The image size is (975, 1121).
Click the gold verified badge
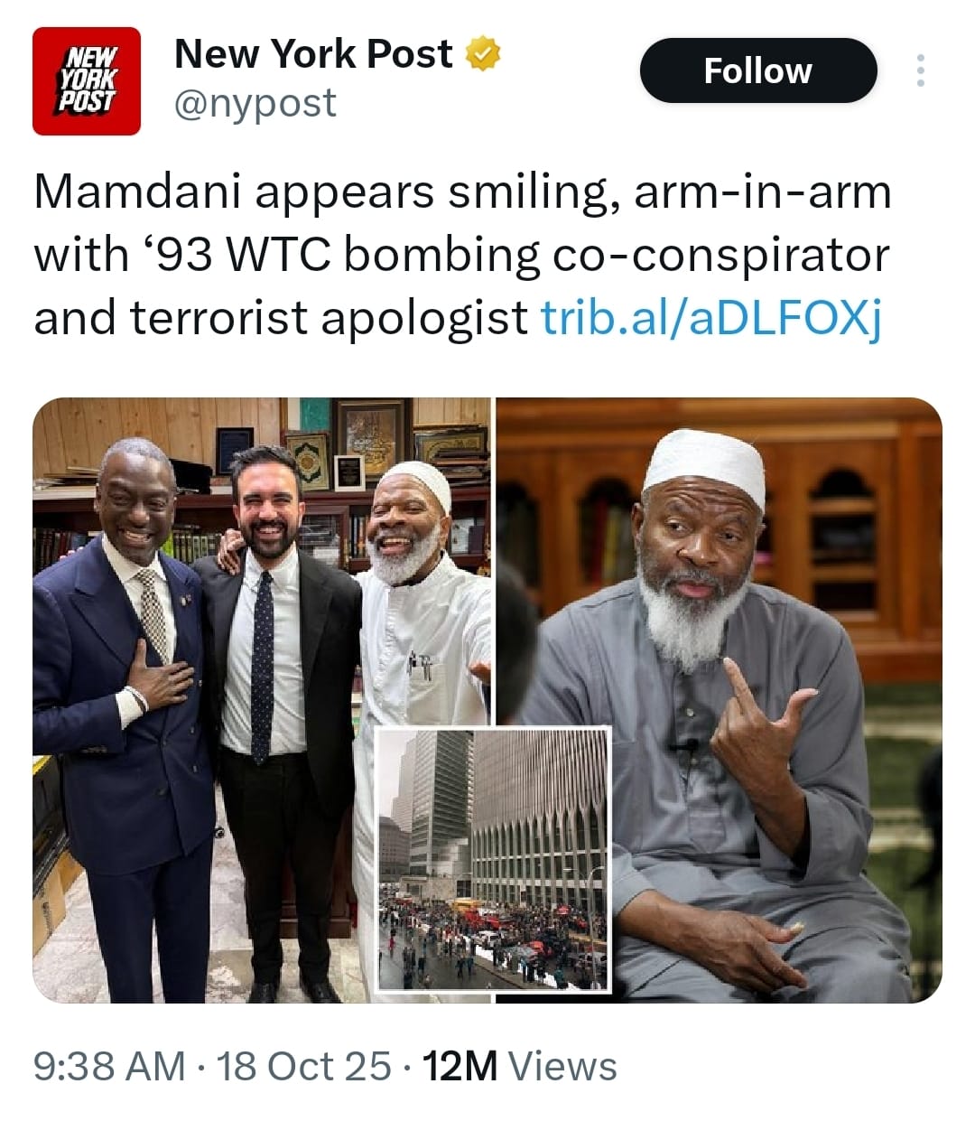tap(483, 54)
